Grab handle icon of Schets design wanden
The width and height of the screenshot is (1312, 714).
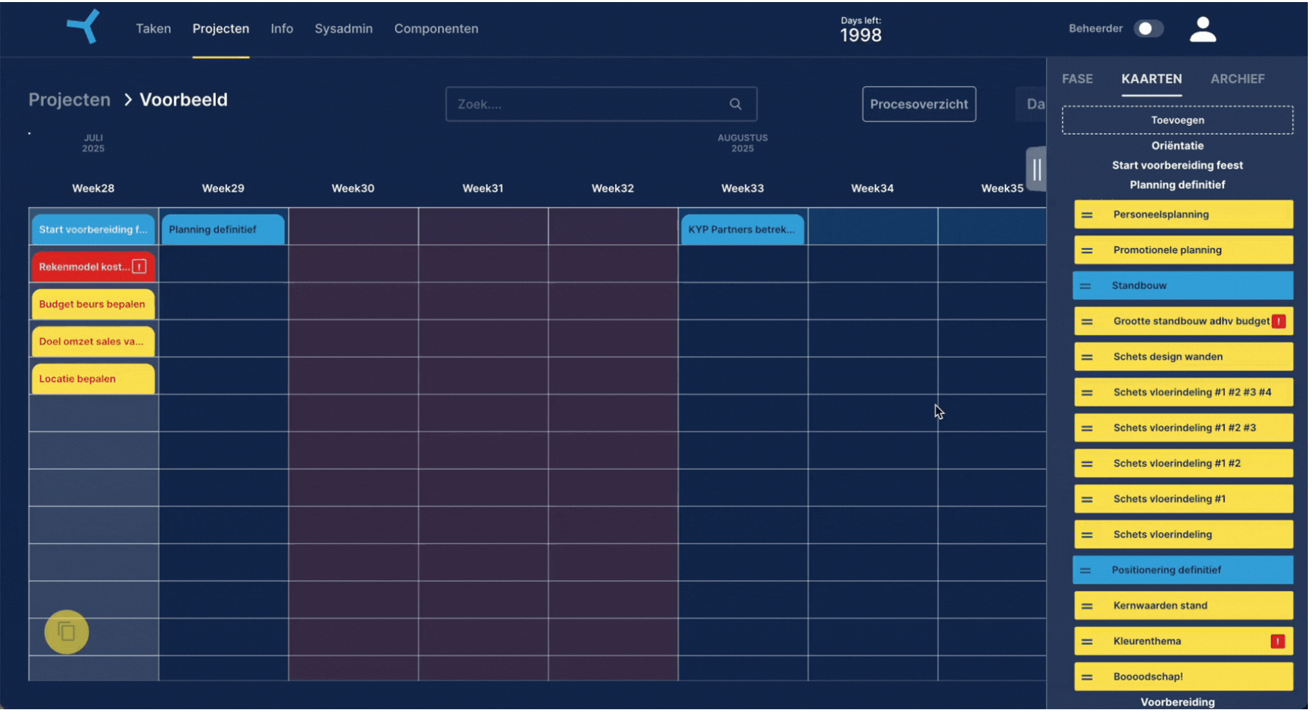(1086, 357)
